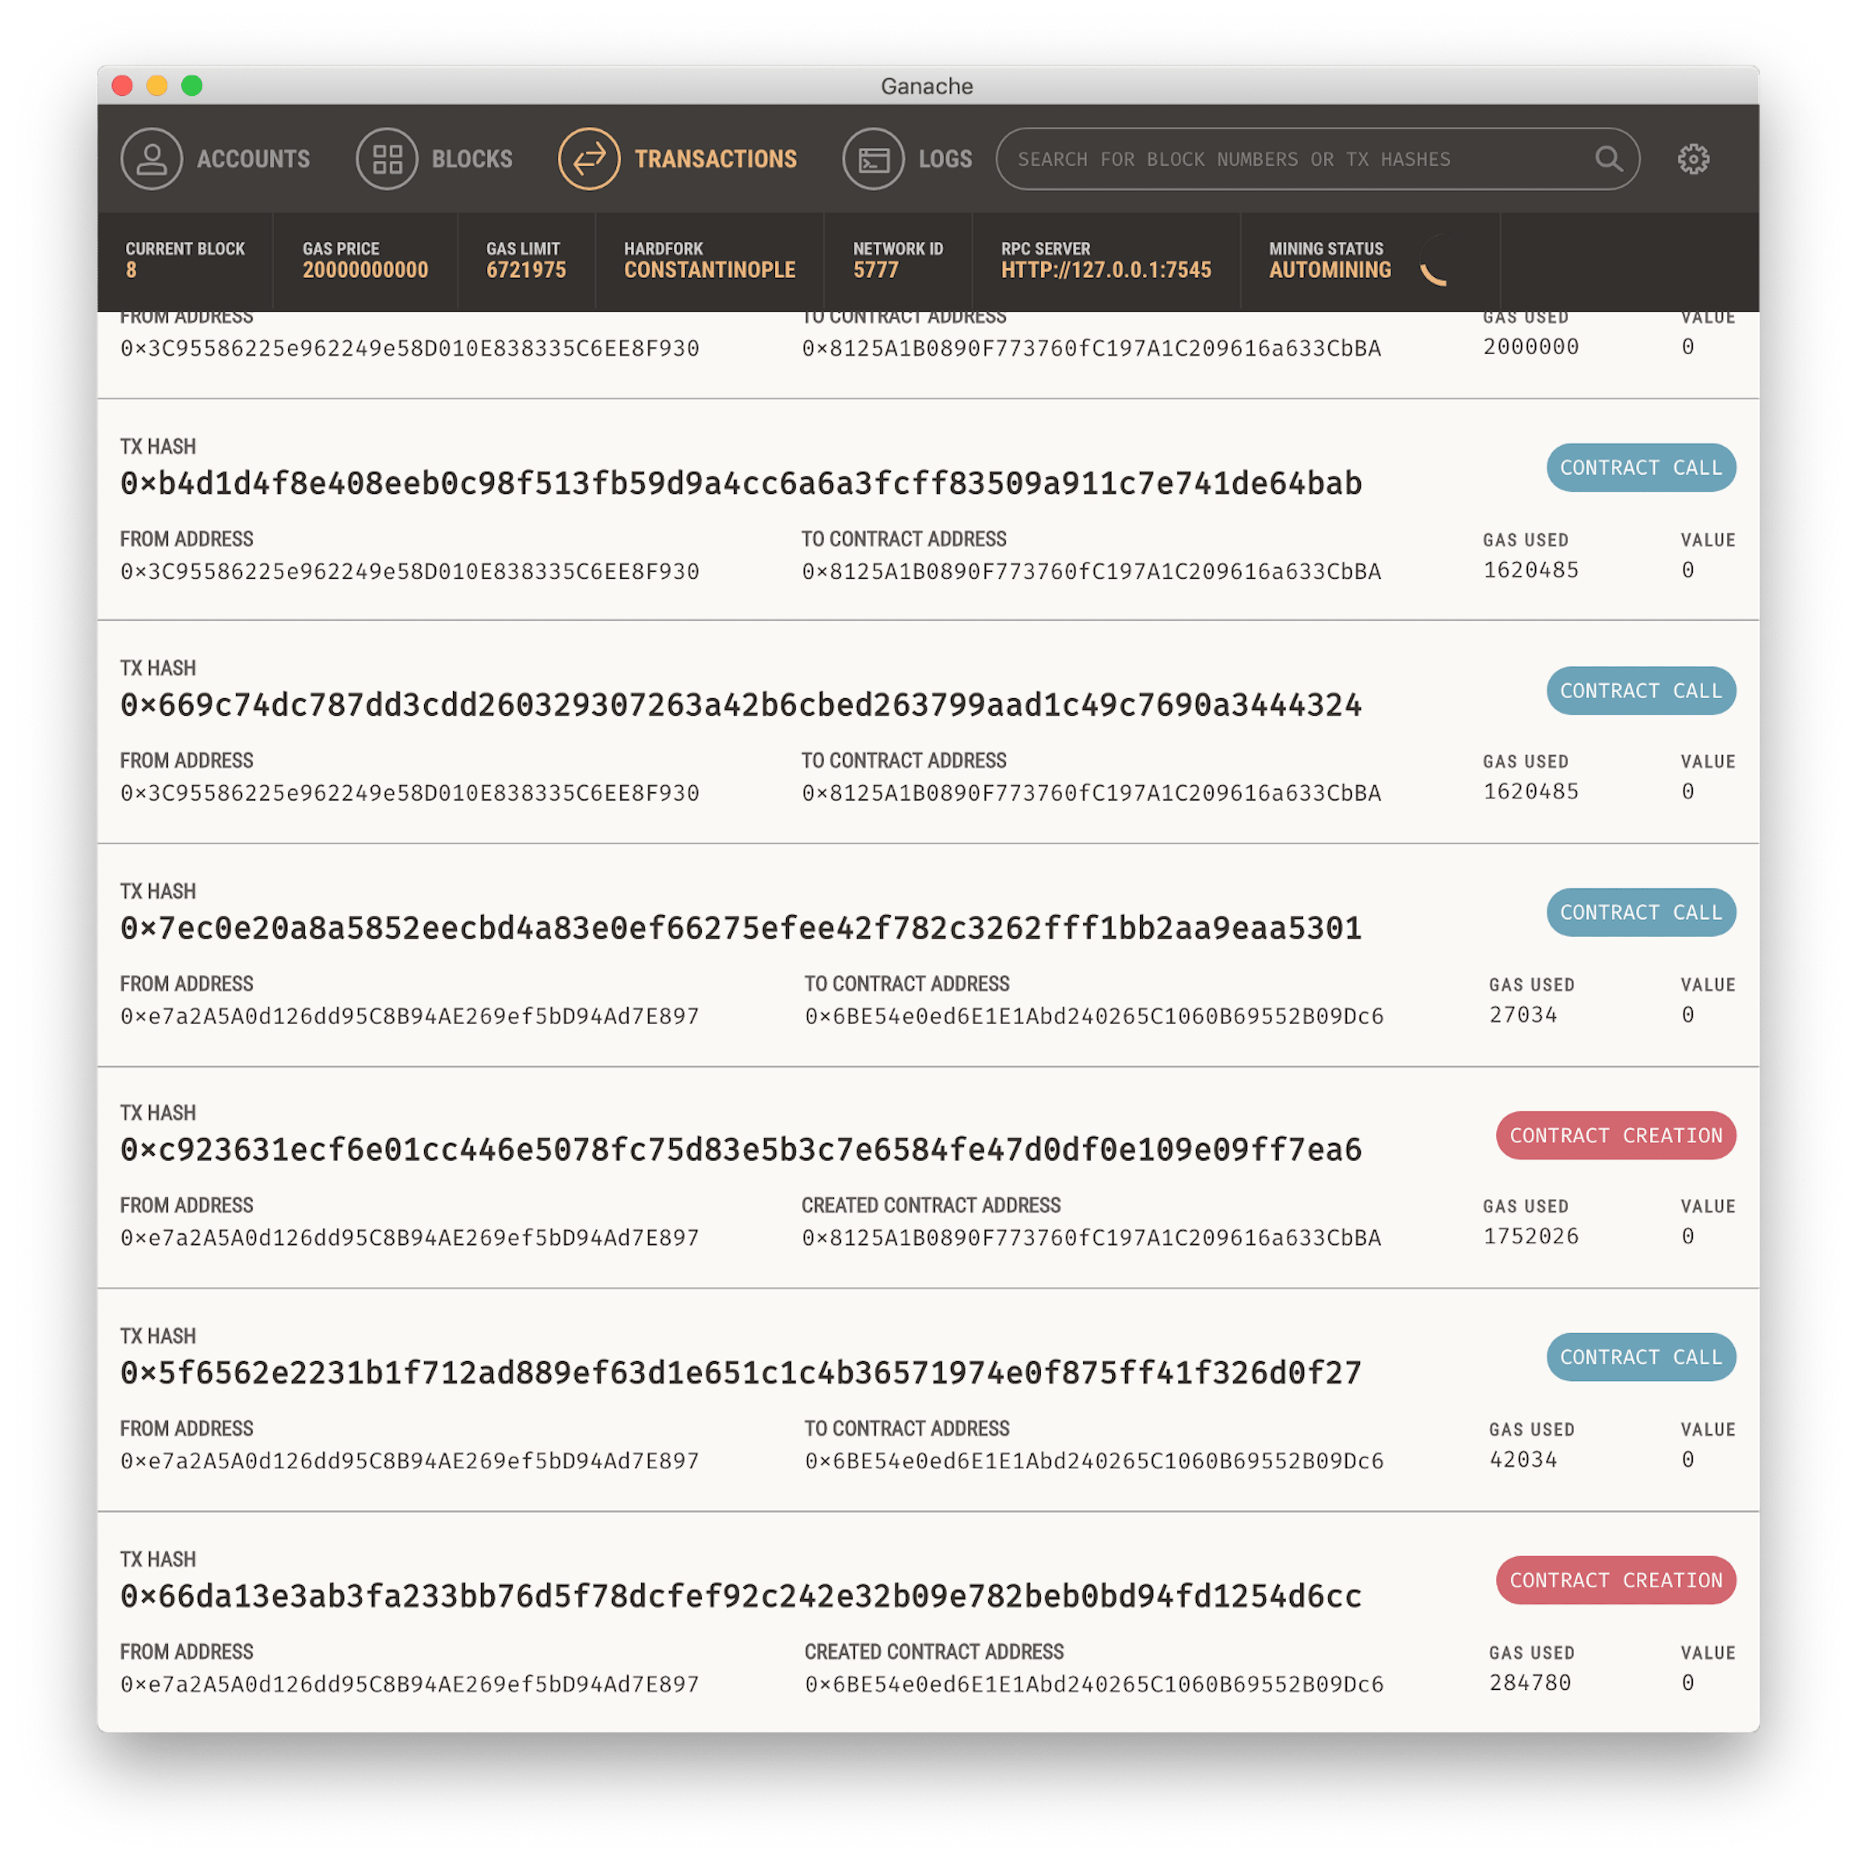Click the Transactions arrows icon

point(590,159)
